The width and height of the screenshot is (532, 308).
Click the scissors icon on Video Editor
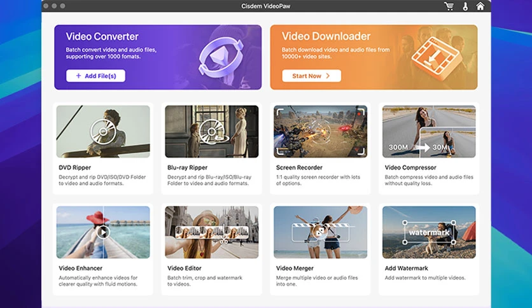tap(224, 241)
